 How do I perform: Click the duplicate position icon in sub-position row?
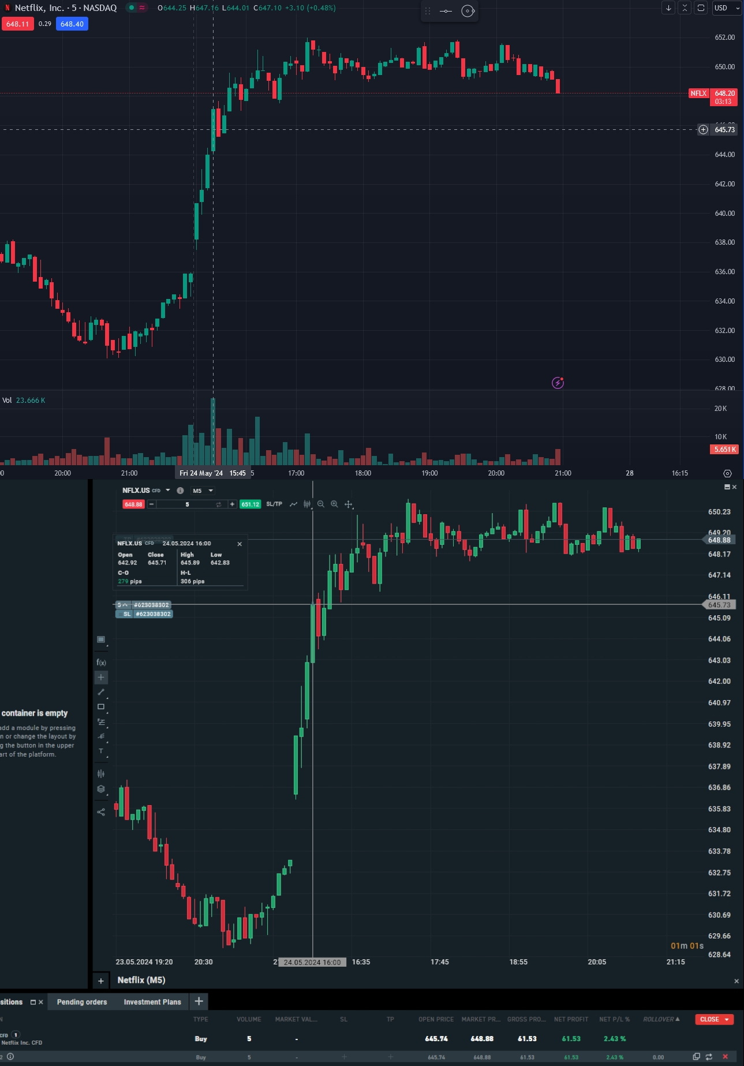coord(697,1057)
